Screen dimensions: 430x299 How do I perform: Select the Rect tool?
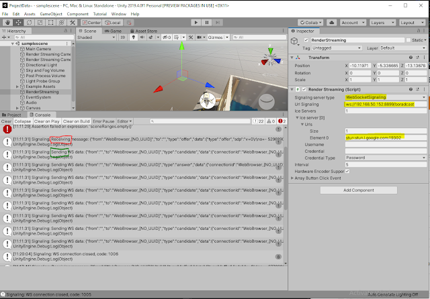click(x=51, y=22)
